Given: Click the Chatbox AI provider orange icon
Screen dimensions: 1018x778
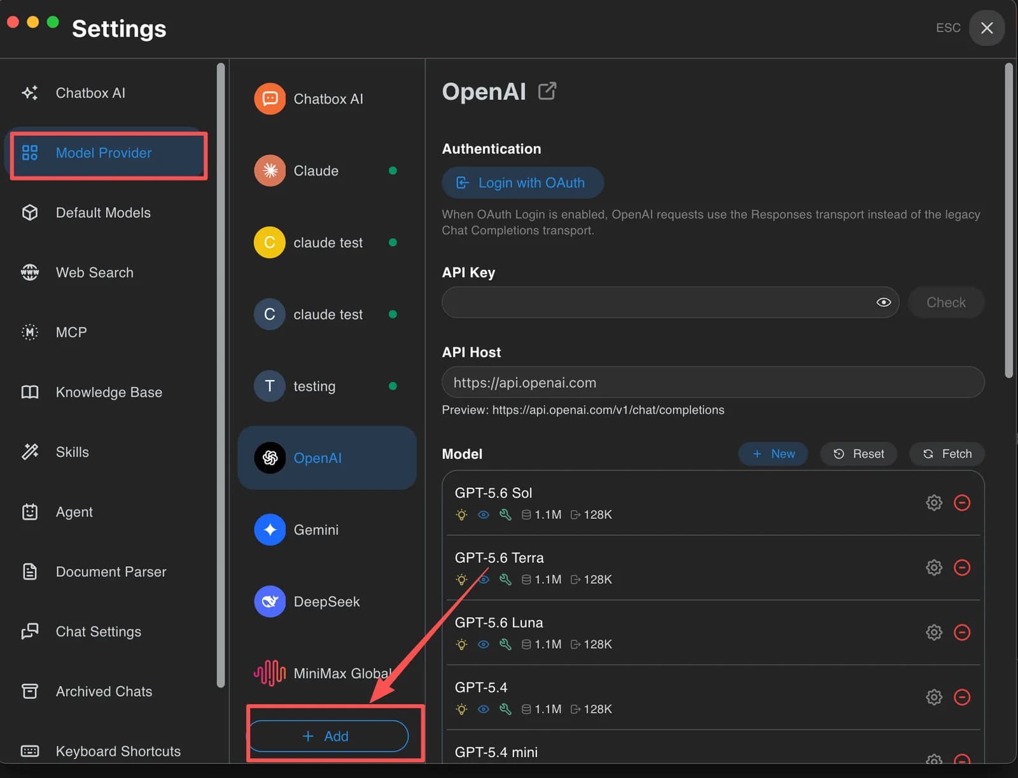Looking at the screenshot, I should [270, 99].
